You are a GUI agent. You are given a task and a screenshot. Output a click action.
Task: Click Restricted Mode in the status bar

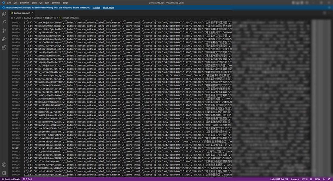click(x=11, y=179)
